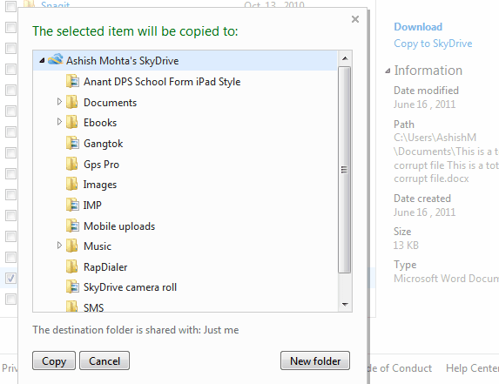Click the SkyDrive cloud icon in the tree root
This screenshot has height=384, width=499.
(x=56, y=59)
